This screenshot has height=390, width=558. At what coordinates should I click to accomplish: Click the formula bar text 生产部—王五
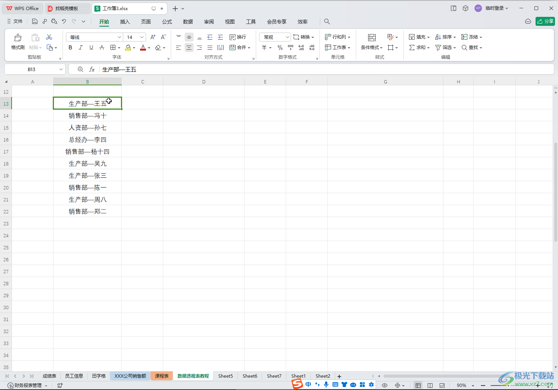119,70
